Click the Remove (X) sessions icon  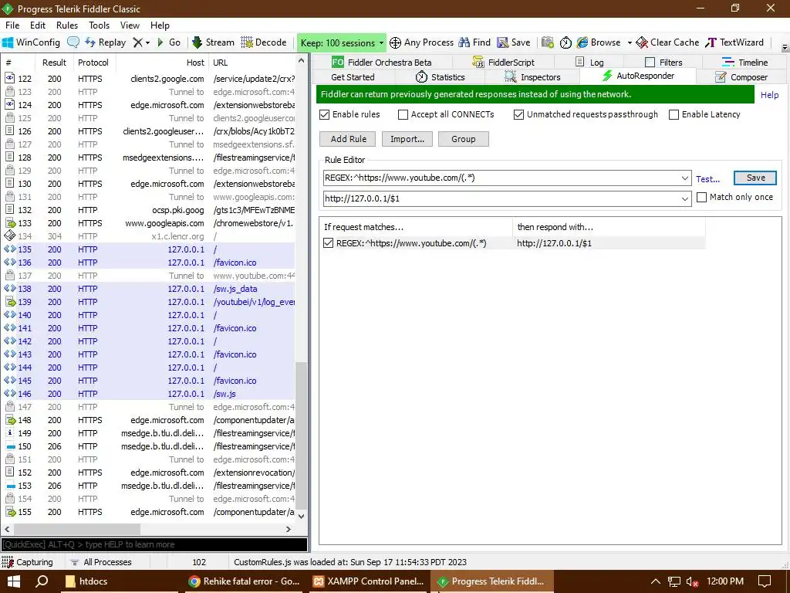tap(137, 42)
